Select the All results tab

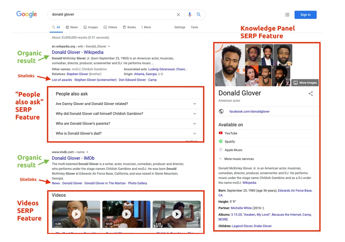click(56, 27)
